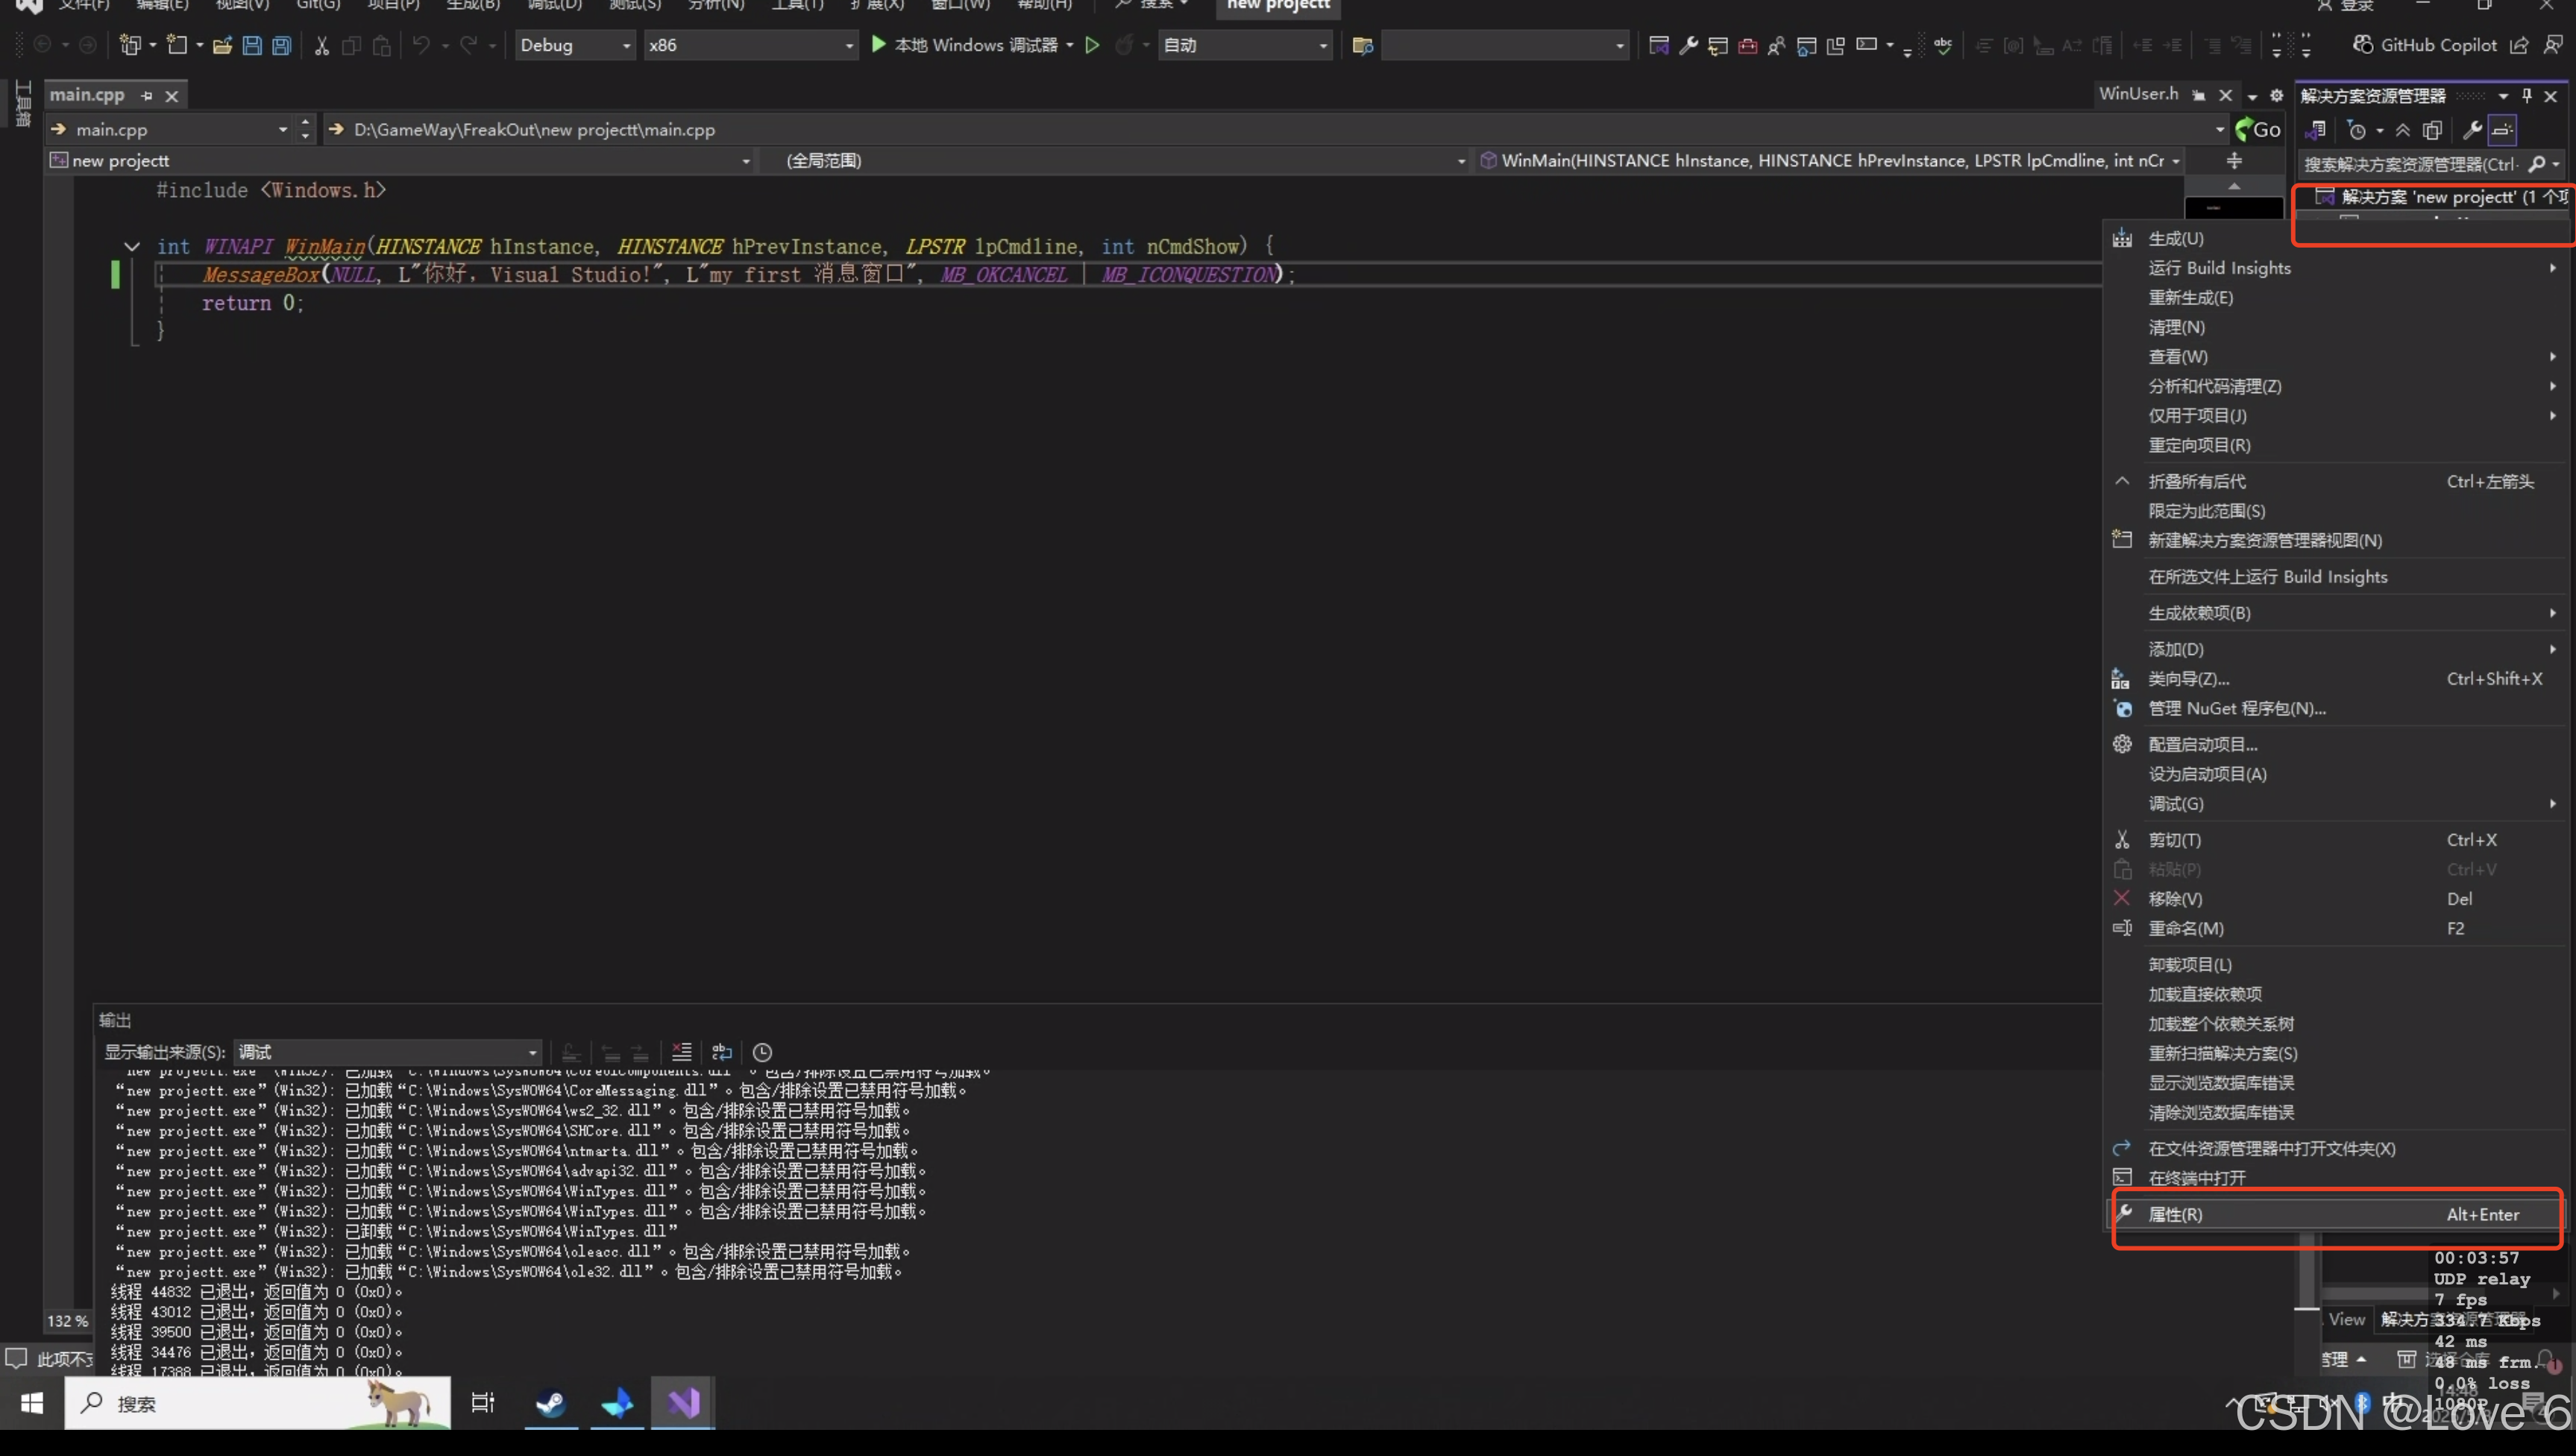
Task: Toggle word wrap in output panel
Action: pos(722,1052)
